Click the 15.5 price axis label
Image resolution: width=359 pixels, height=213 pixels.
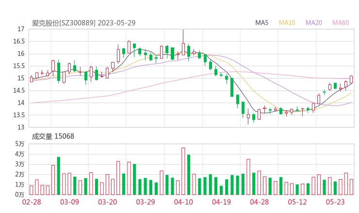[19, 66]
